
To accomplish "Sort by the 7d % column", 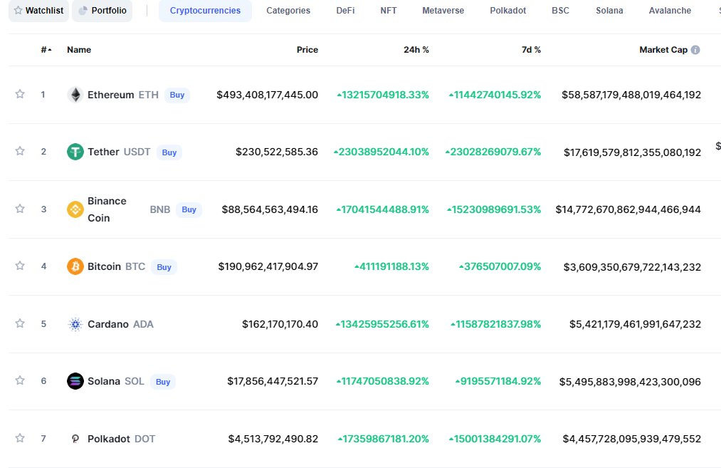I will (x=531, y=50).
